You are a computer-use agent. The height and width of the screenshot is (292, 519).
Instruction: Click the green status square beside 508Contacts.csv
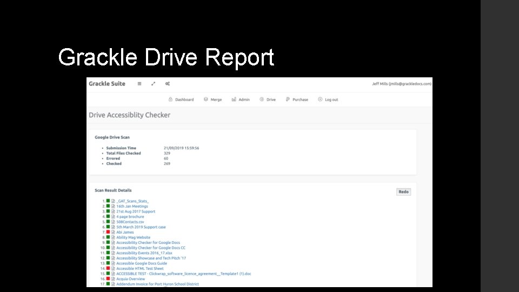(108, 222)
